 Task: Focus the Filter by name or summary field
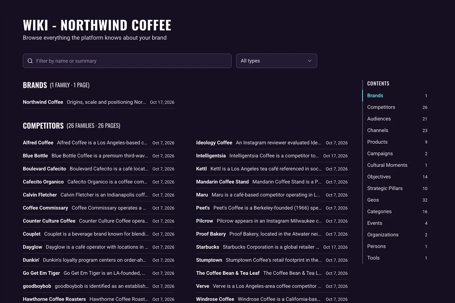pyautogui.click(x=127, y=61)
